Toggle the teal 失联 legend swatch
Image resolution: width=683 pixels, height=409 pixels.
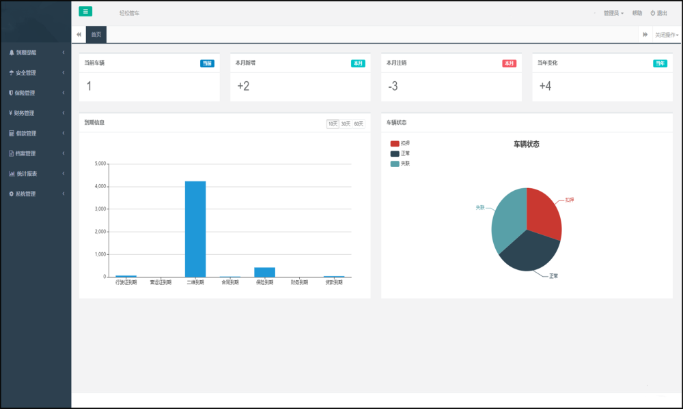(x=395, y=164)
